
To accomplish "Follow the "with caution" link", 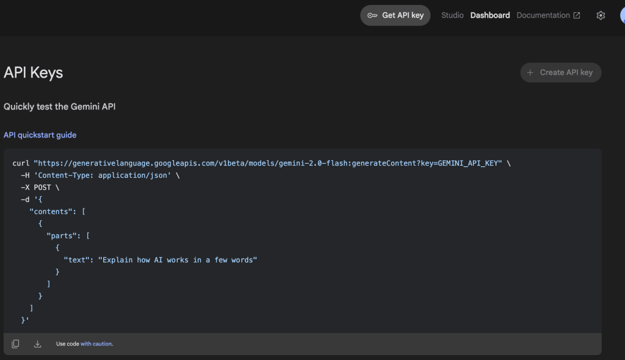I will click(97, 344).
